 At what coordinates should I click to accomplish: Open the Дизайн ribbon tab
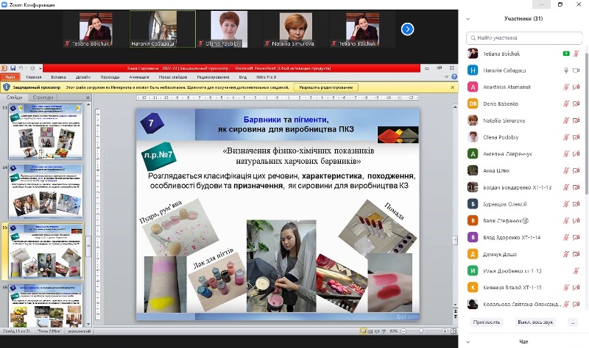[x=83, y=77]
